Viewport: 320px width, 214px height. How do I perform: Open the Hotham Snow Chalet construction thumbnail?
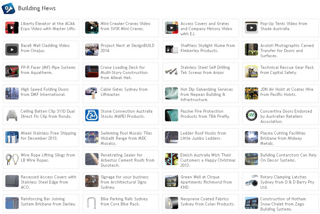[x=251, y=203]
